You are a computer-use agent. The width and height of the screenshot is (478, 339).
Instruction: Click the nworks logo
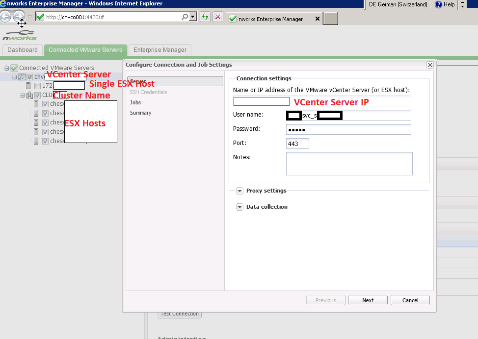coord(20,35)
